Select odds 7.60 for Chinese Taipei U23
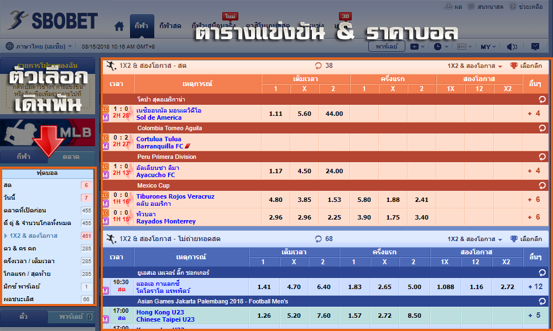Image resolution: width=553 pixels, height=331 pixels. [324, 316]
